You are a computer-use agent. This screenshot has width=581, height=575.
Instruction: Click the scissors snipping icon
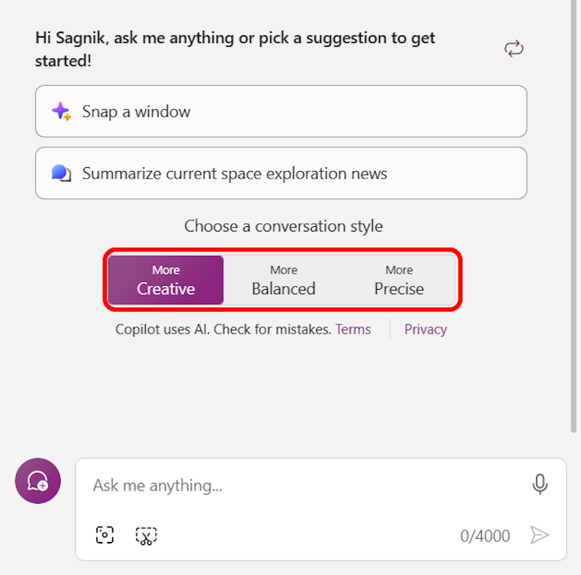[146, 536]
